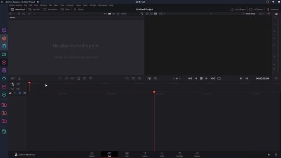Open the Sync Bin panel

34,9
